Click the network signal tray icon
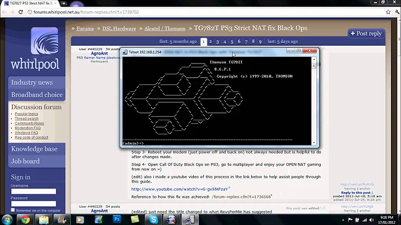Viewport: 401px width, 225px height. 364,220
